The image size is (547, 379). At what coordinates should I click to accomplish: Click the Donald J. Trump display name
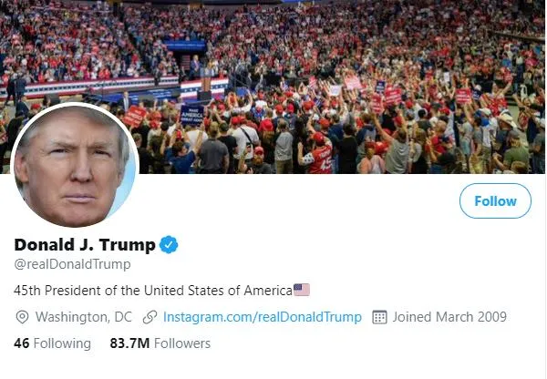(x=85, y=245)
